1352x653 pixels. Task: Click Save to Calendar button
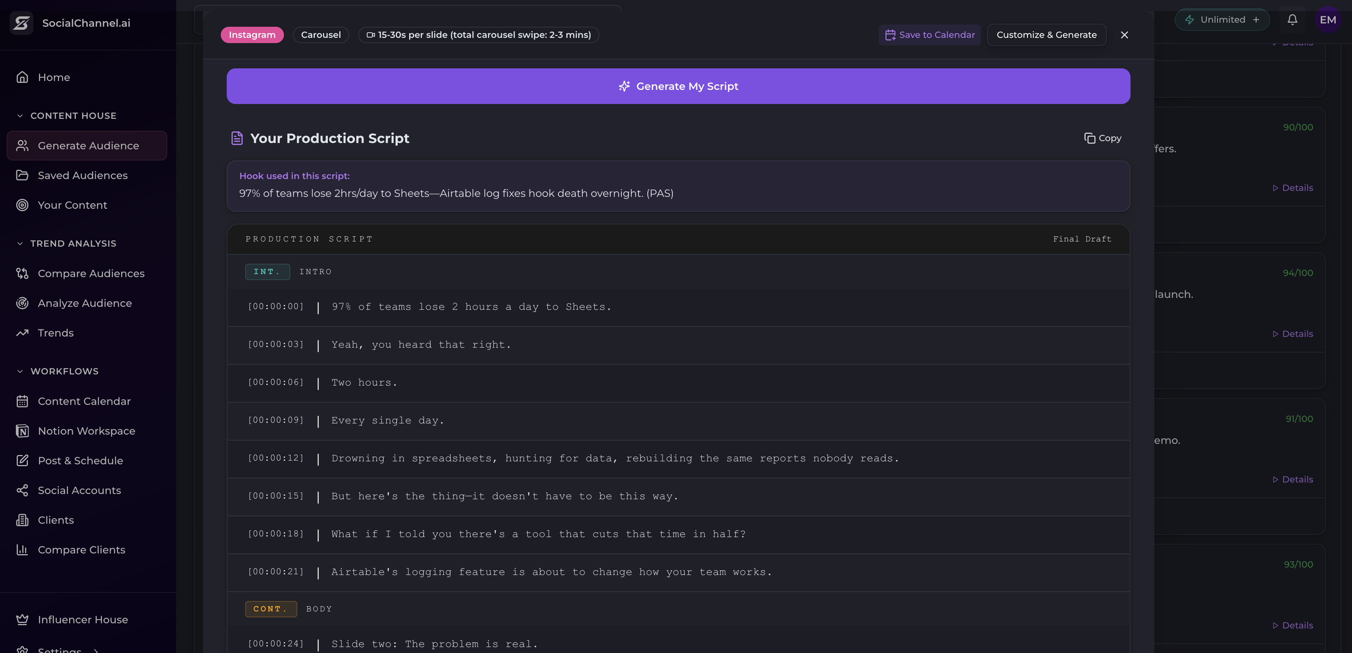pos(929,35)
